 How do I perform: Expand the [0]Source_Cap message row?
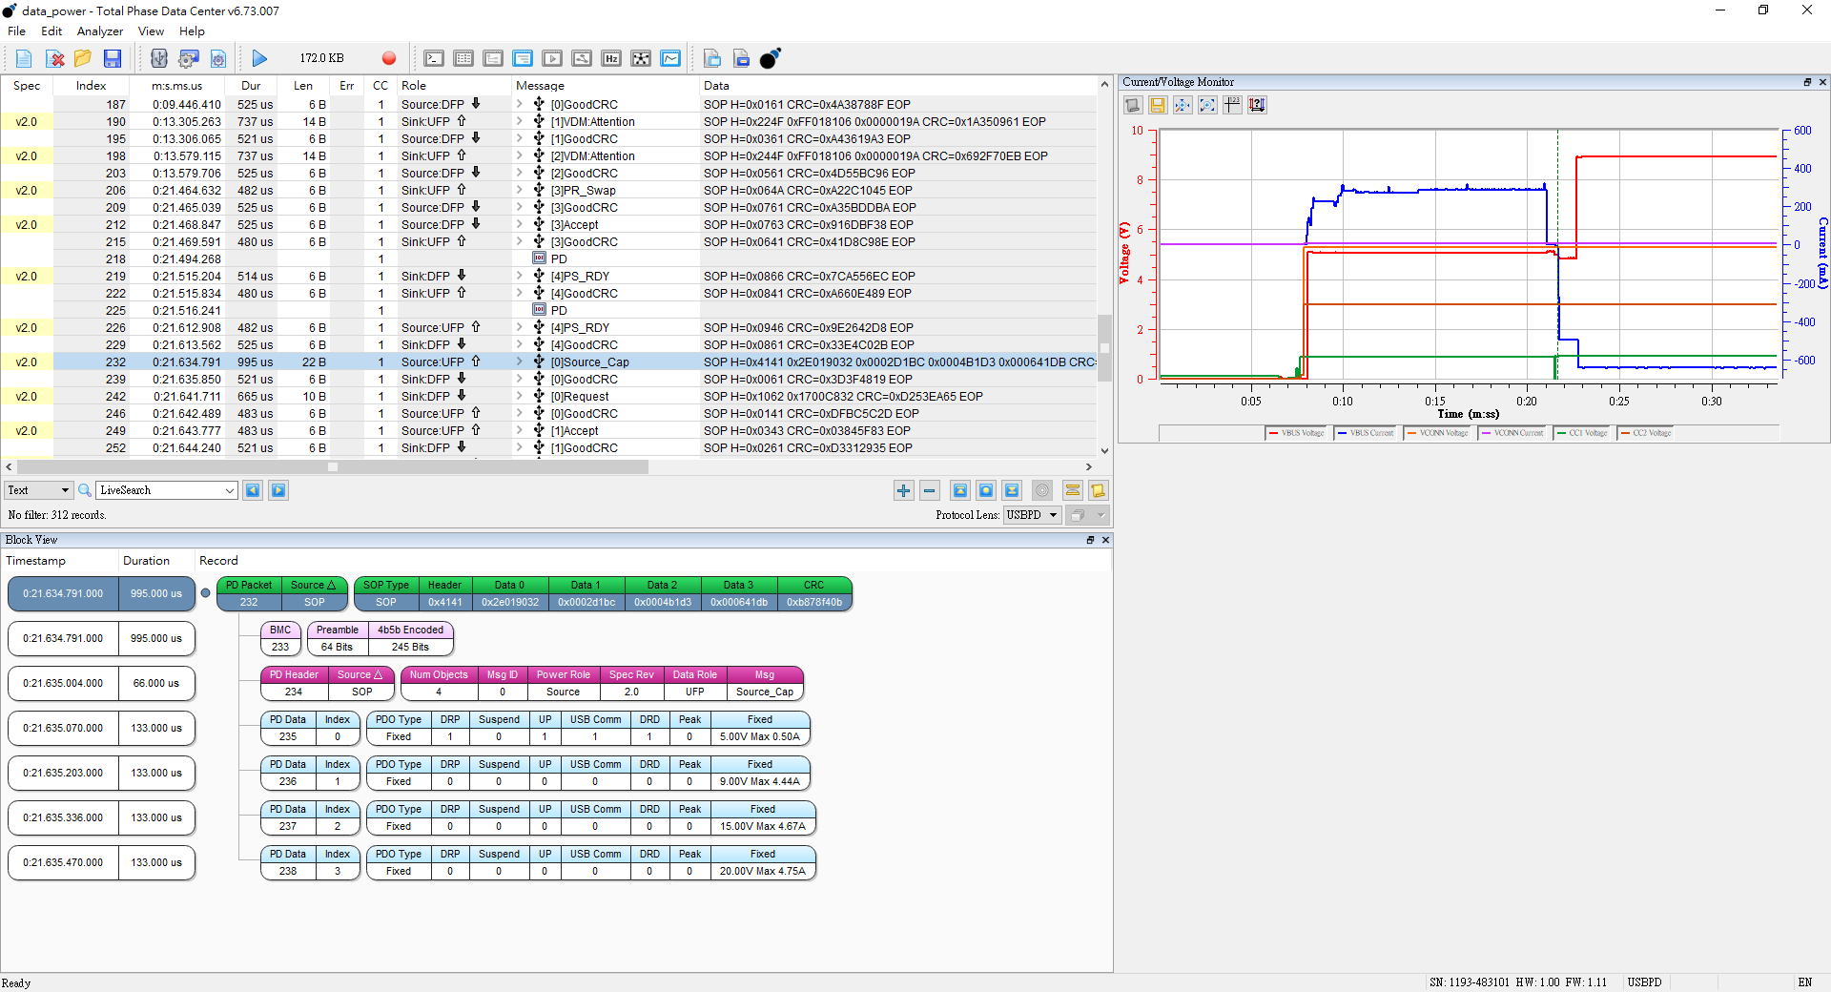(x=520, y=362)
